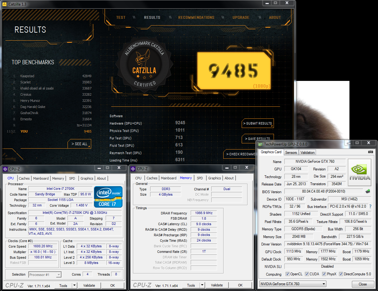Click the NVIDIA logo in GPU-Z
378x291 pixels.
(360, 172)
